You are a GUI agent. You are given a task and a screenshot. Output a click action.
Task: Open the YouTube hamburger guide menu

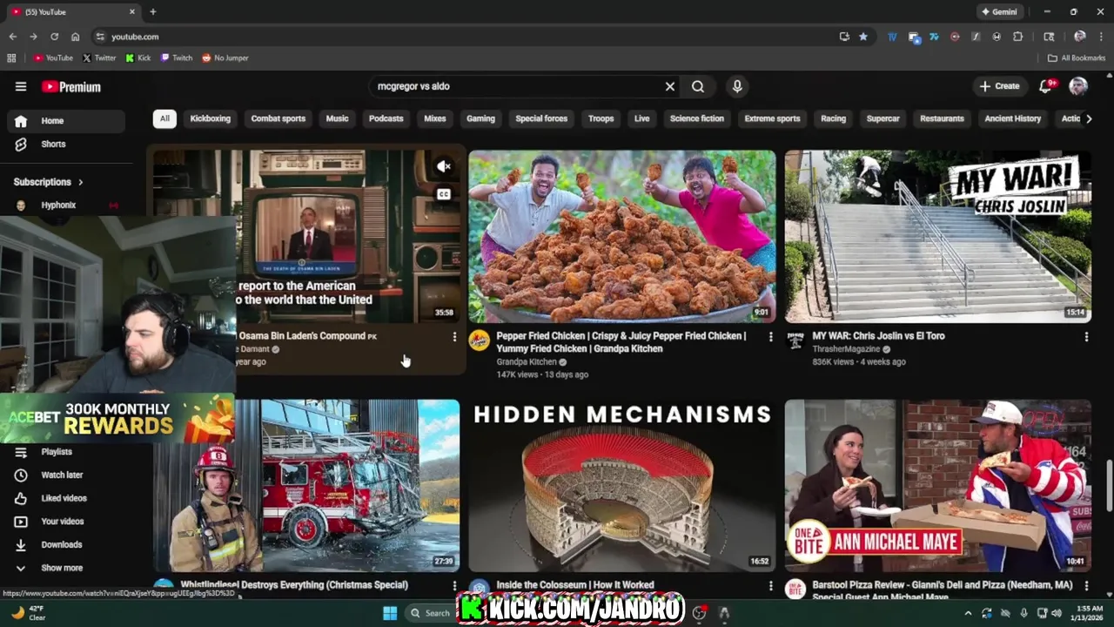[21, 86]
